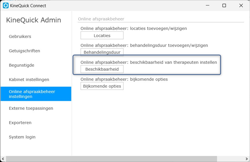Viewport: 250px width, 162px height.
Task: Open the Behandelingsduur settings button
Action: (102, 52)
